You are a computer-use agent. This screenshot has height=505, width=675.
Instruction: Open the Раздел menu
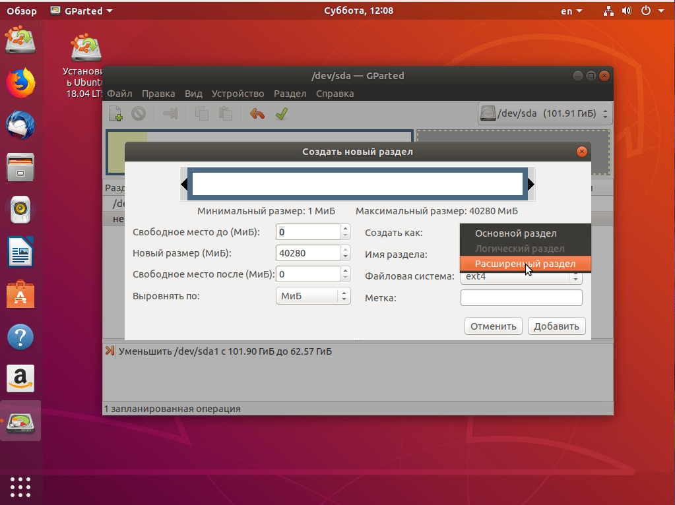[x=290, y=94]
